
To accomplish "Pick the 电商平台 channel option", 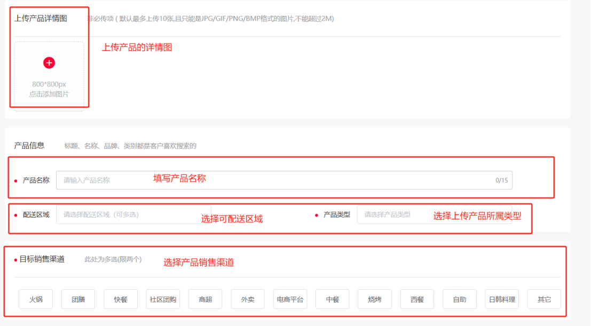I will pos(290,299).
